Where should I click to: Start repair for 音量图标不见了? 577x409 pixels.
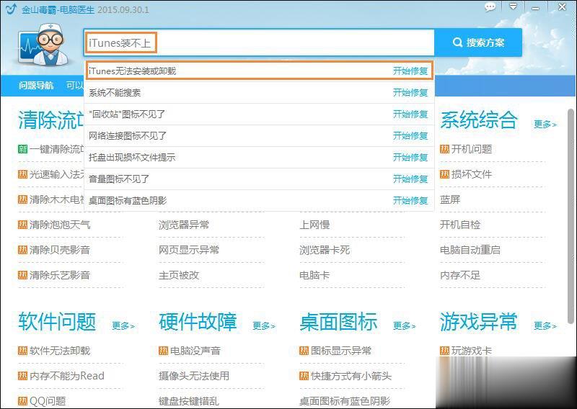[410, 179]
